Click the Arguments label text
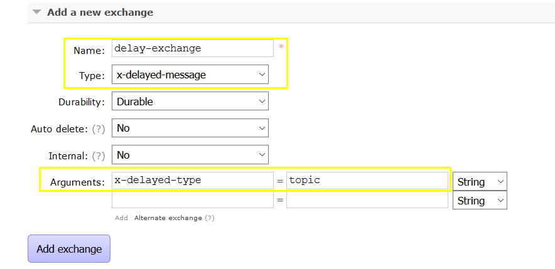The width and height of the screenshot is (555, 269). [77, 182]
